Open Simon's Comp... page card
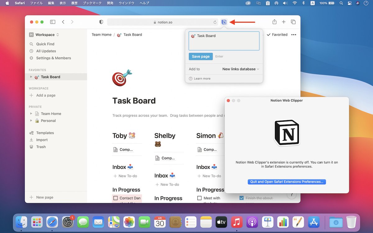The width and height of the screenshot is (373, 233). click(210, 149)
